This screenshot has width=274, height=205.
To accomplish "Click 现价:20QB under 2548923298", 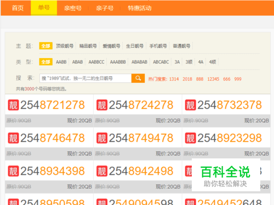I will pos(256,153).
